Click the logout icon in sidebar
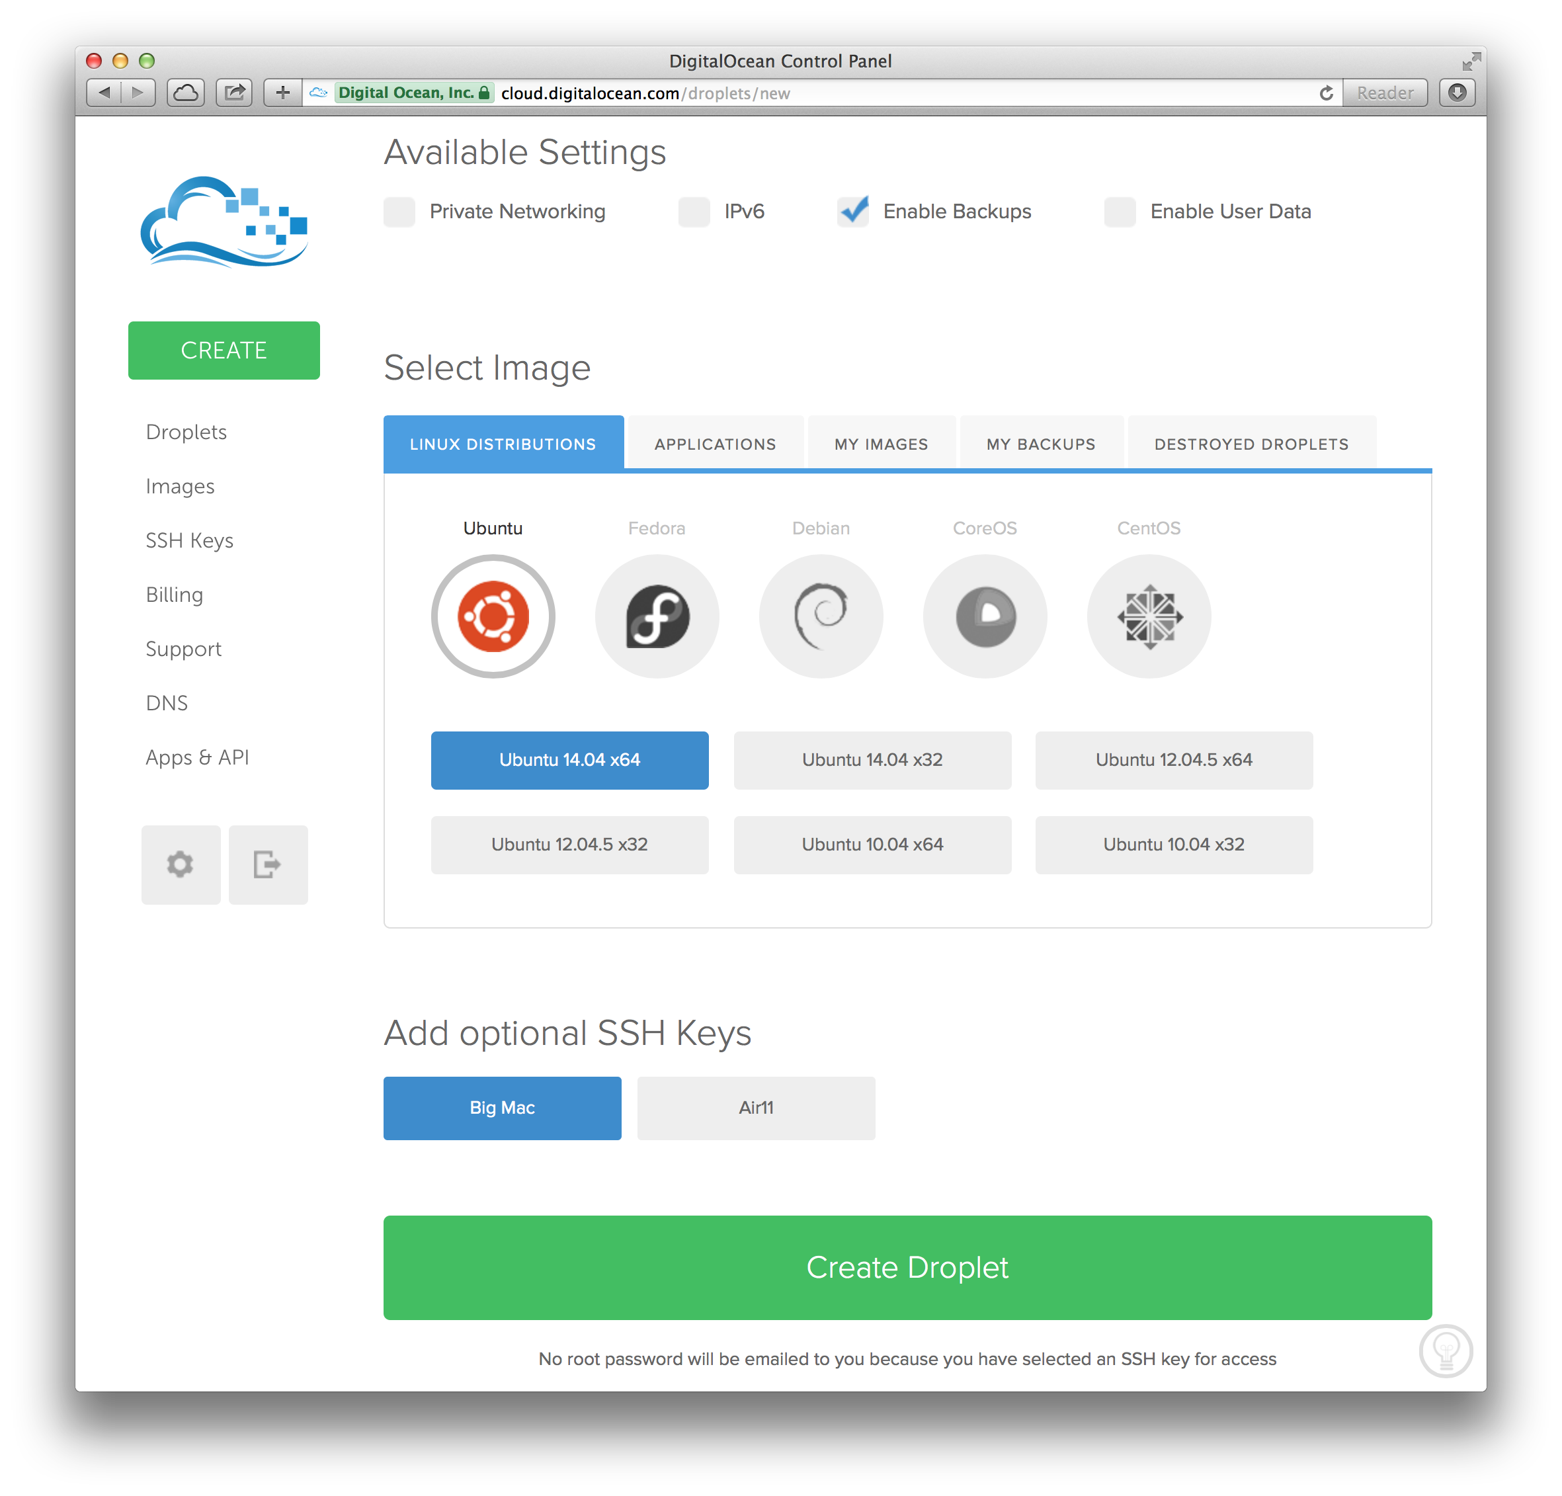This screenshot has height=1496, width=1562. pos(268,864)
